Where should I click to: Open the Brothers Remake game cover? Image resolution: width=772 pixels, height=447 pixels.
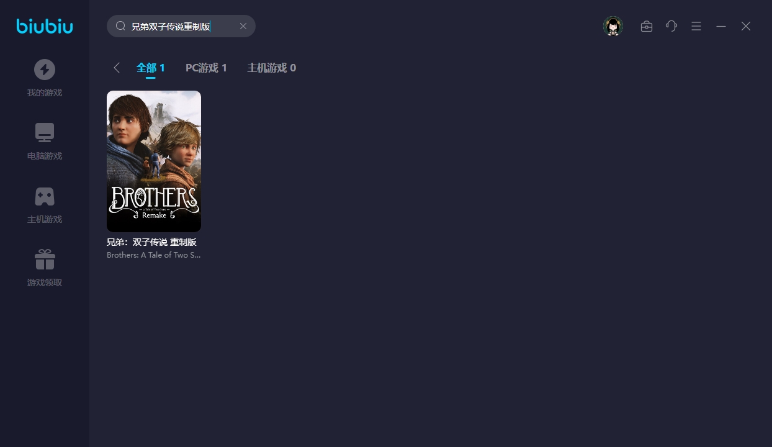[x=154, y=161]
